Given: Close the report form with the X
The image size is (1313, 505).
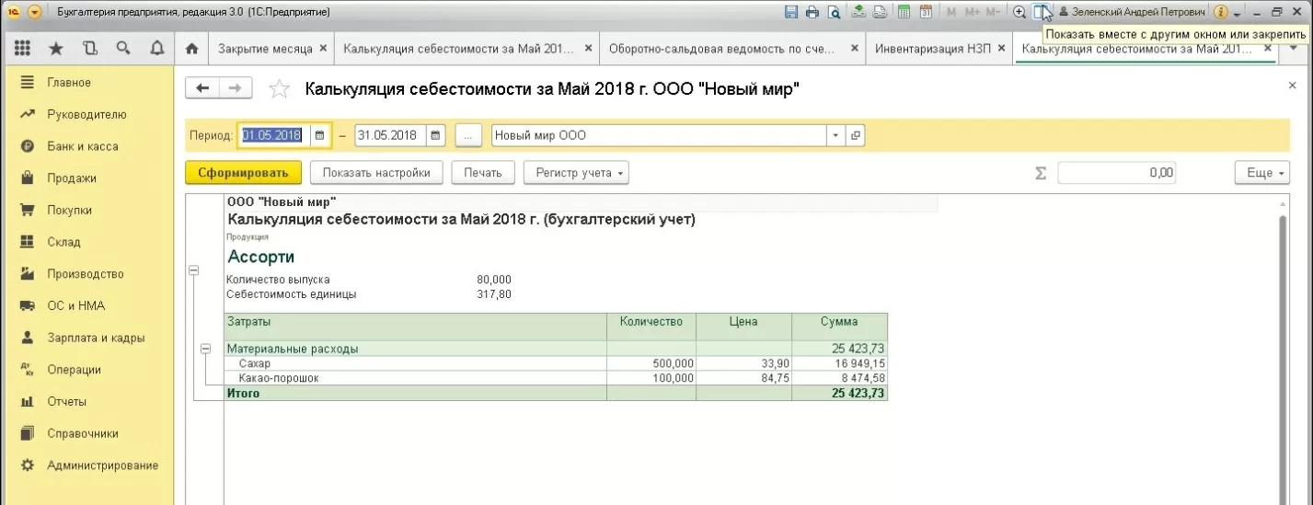Looking at the screenshot, I should [x=1292, y=85].
